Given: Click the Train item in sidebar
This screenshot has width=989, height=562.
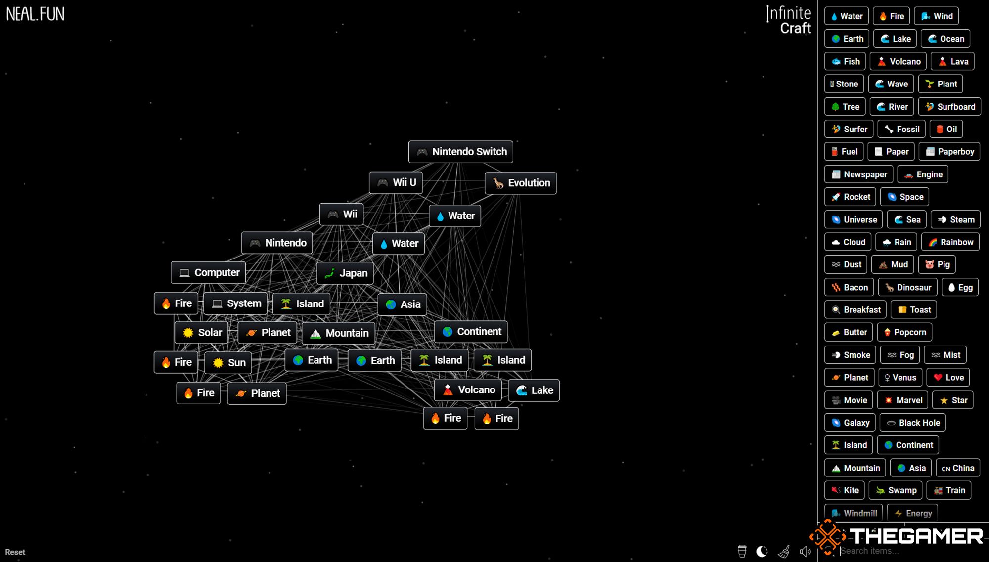Looking at the screenshot, I should click(x=949, y=490).
